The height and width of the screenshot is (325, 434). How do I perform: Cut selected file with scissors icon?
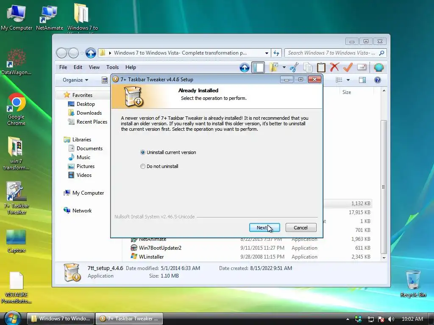(295, 67)
